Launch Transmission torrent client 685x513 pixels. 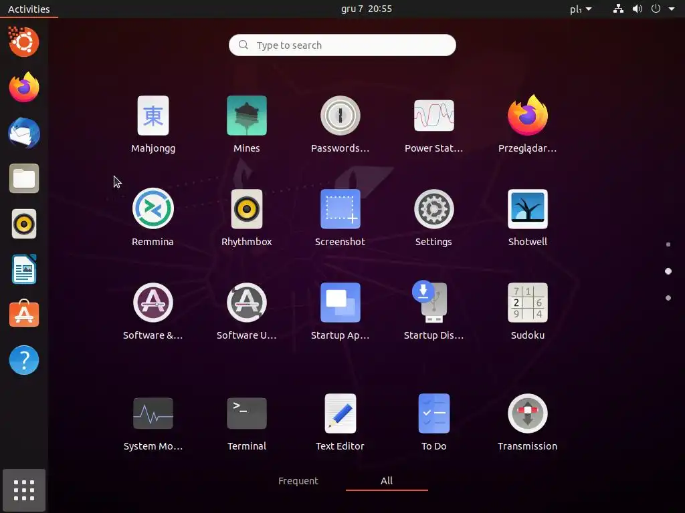click(527, 422)
